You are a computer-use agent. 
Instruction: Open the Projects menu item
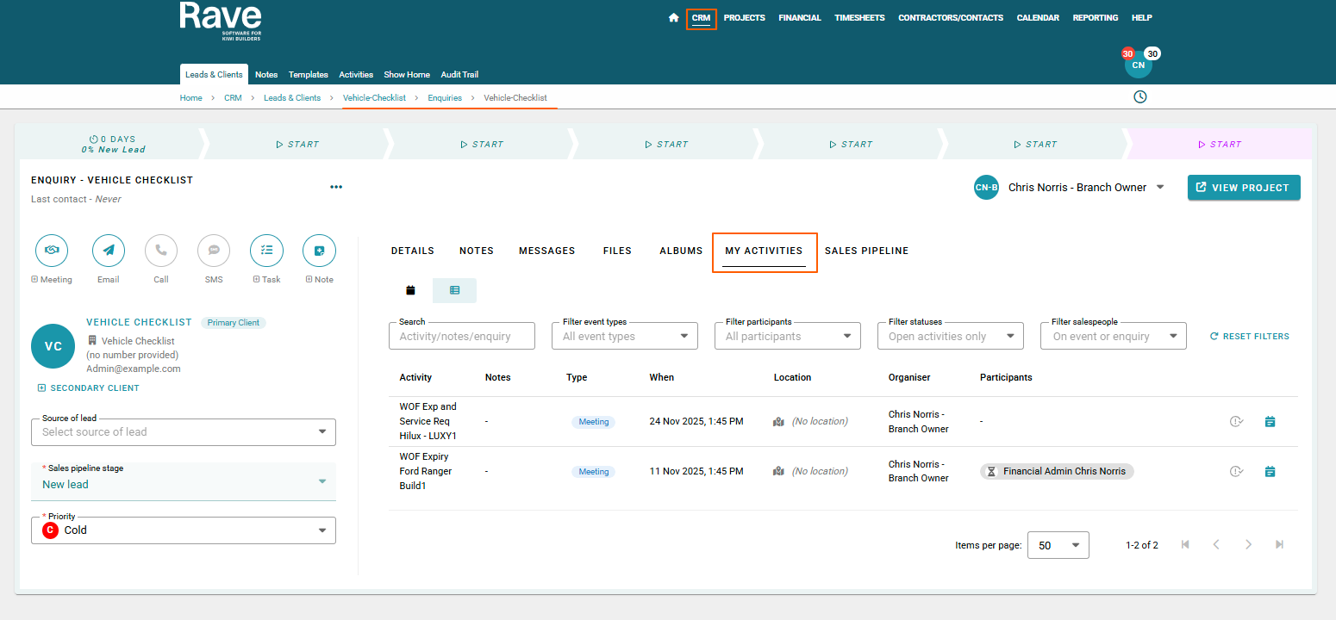[x=744, y=18]
